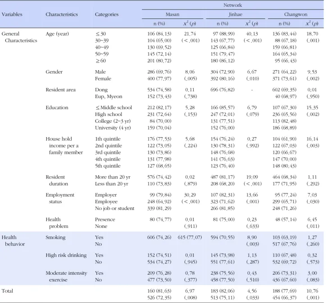The image size is (326, 303).
Task: Select the value '286 (69.76)'
Action: [x=159, y=72]
